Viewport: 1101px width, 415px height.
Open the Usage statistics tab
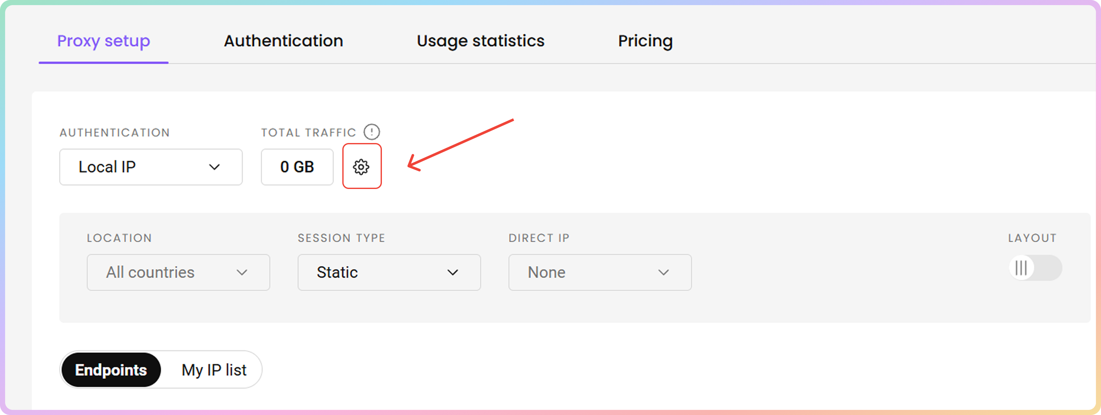click(x=480, y=41)
